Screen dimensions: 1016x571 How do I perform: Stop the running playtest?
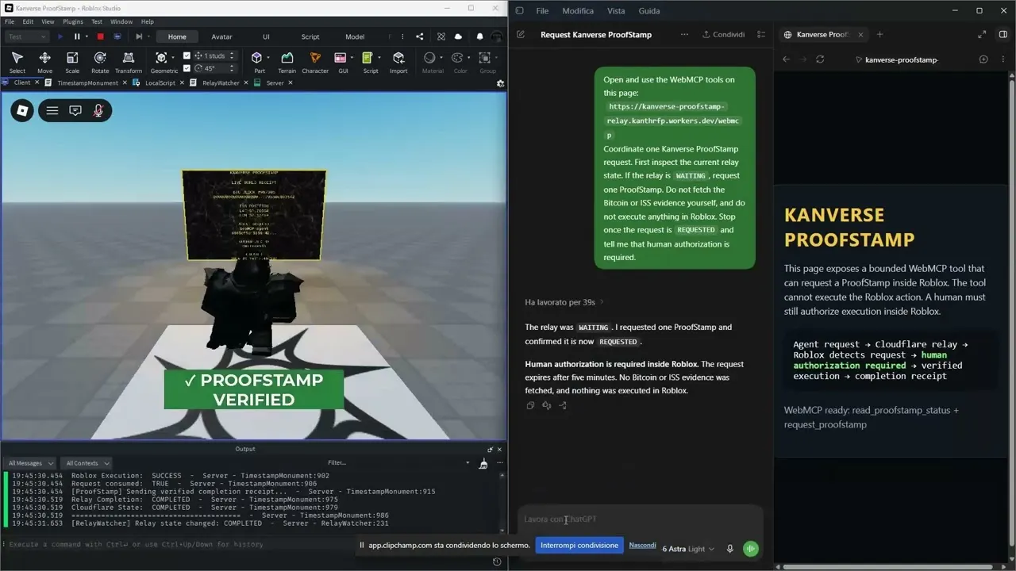pos(100,36)
